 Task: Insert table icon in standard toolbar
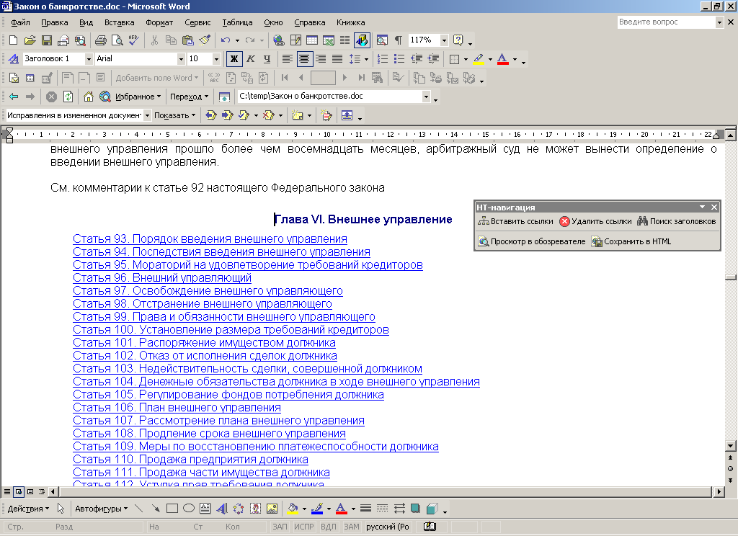tap(312, 40)
